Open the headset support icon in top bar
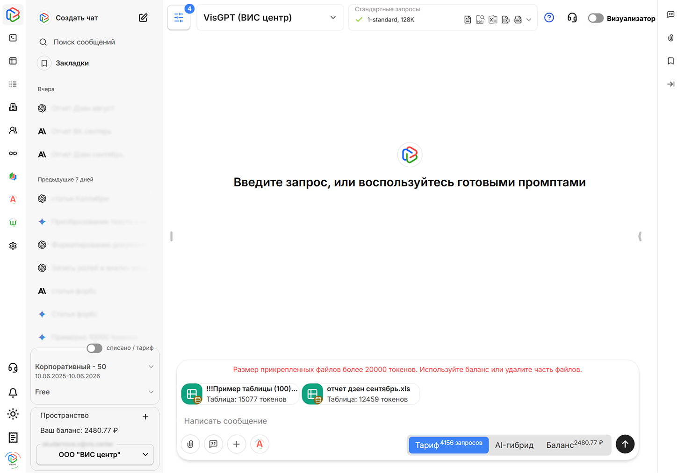This screenshot has width=684, height=473. [572, 17]
